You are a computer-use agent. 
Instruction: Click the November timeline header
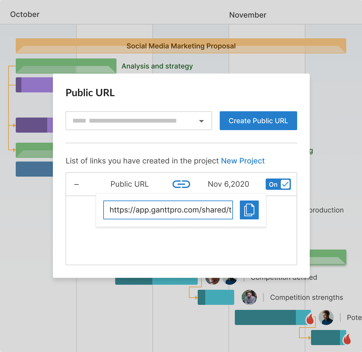point(247,15)
